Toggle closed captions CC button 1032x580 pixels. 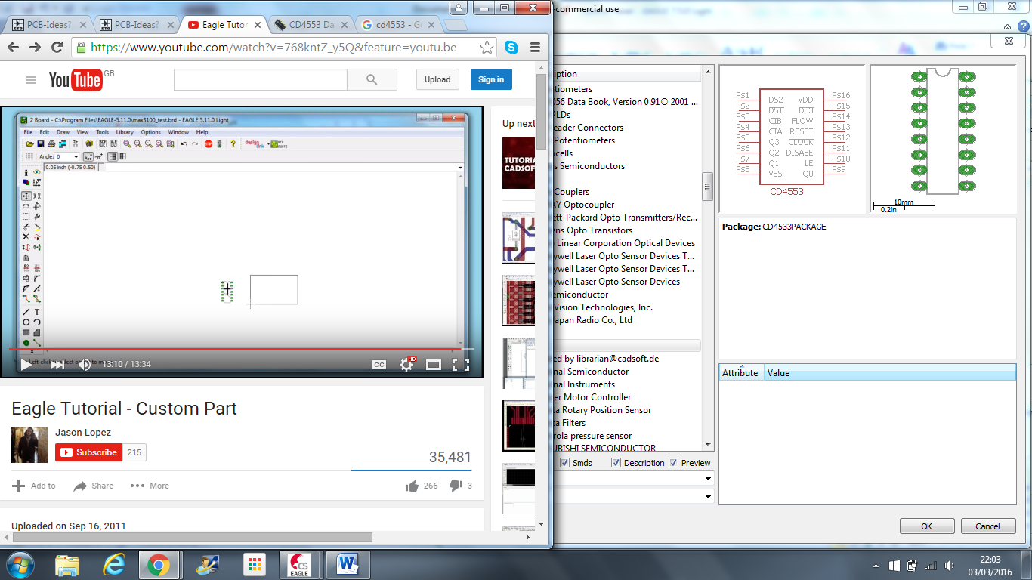pos(380,365)
